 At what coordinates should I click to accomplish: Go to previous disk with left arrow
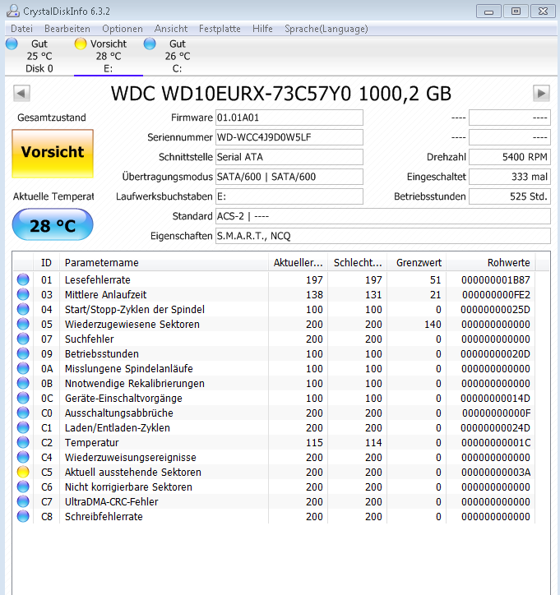click(x=21, y=94)
